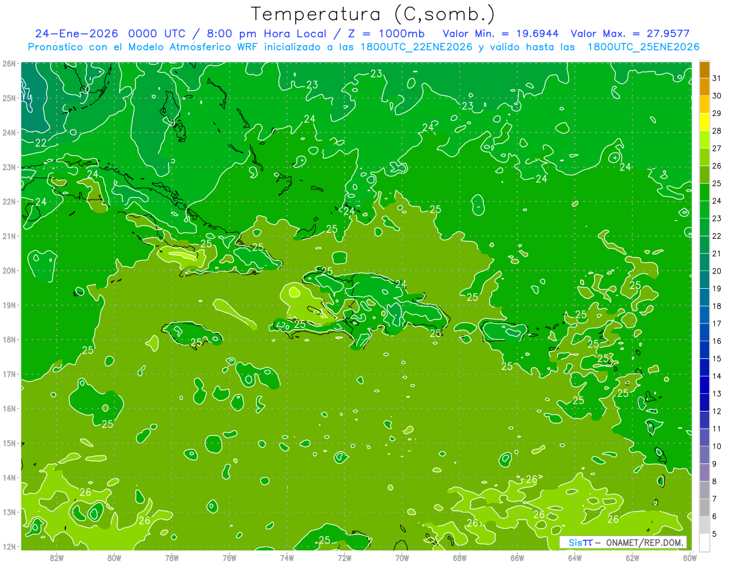This screenshot has height=566, width=733.
Task: Click the color scale label 17
Action: coord(717,324)
